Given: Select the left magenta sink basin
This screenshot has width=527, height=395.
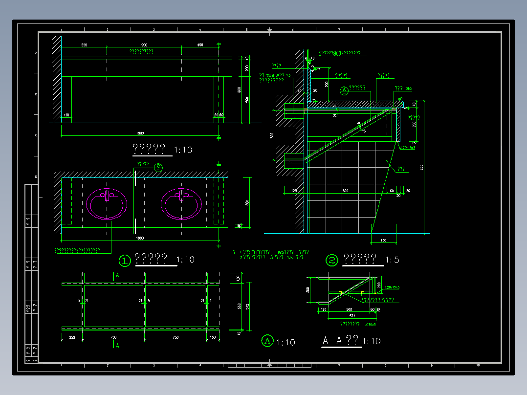Looking at the screenshot, I should pyautogui.click(x=107, y=204).
